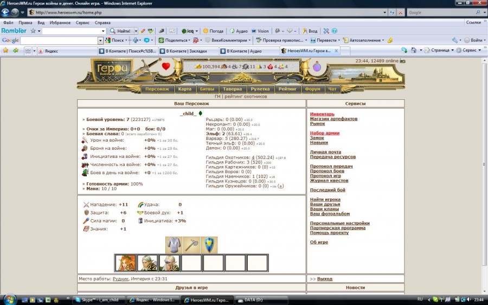
Task: Click the Rambler Найти! search button
Action: (121, 31)
